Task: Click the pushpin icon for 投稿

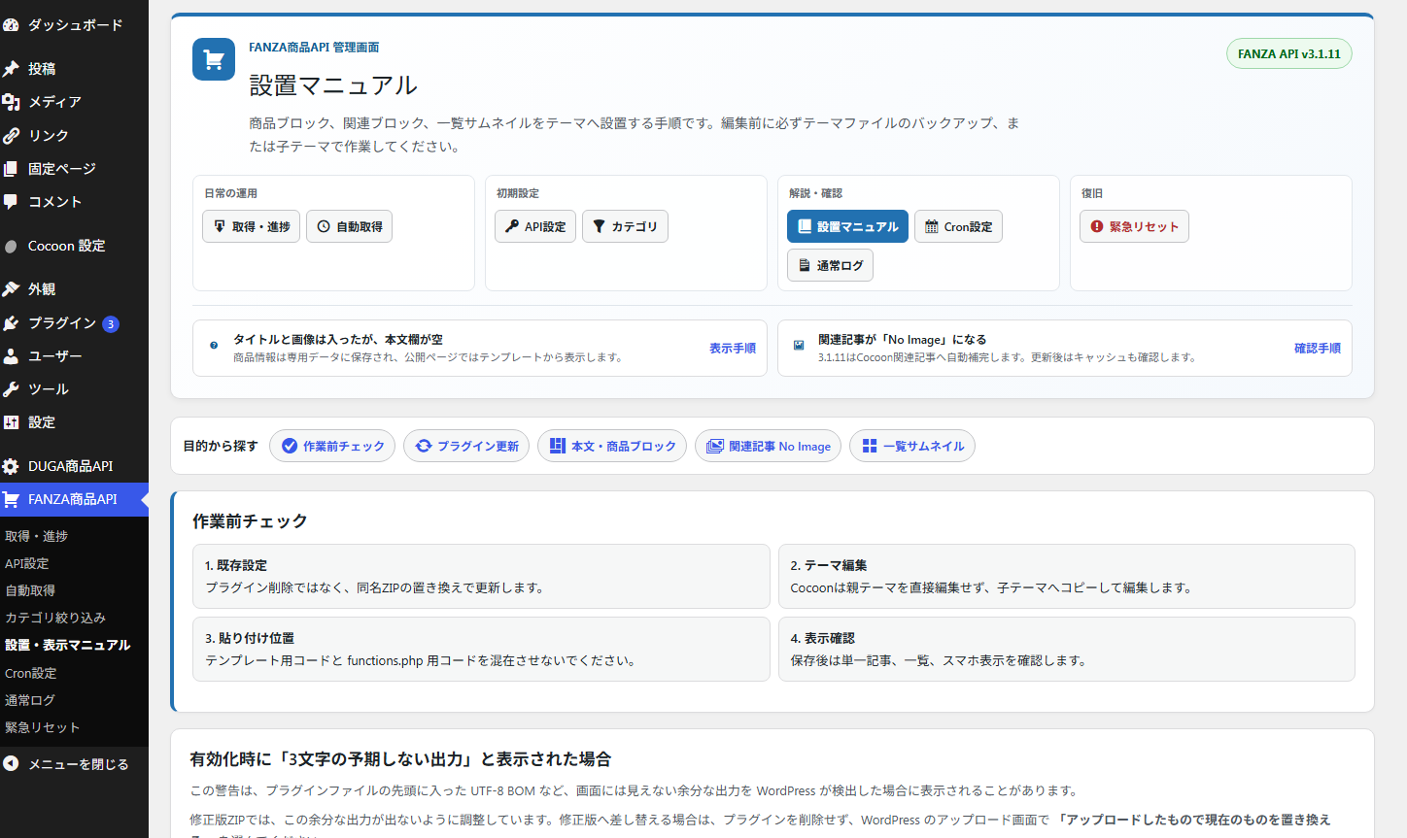Action: [x=11, y=69]
